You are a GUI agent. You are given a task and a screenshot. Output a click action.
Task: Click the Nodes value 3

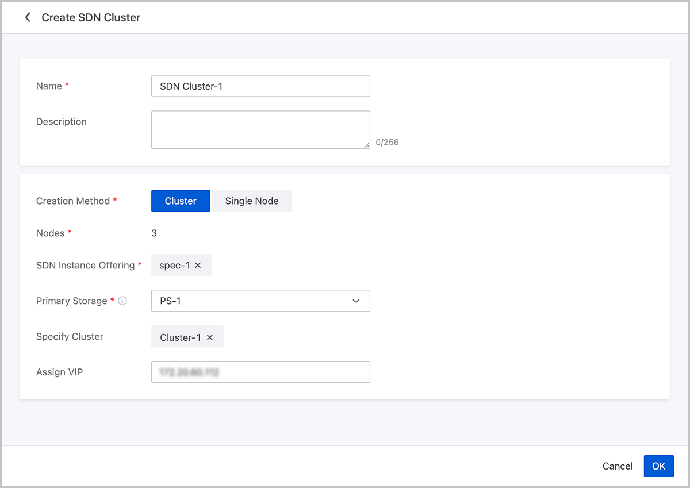click(154, 233)
